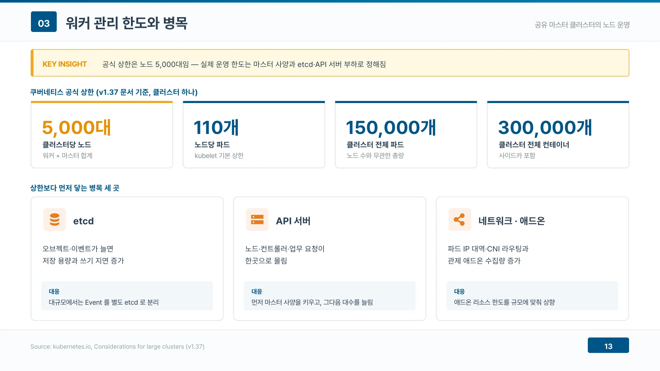
Task: Click the etcd response about separating Event
Action: 104,302
